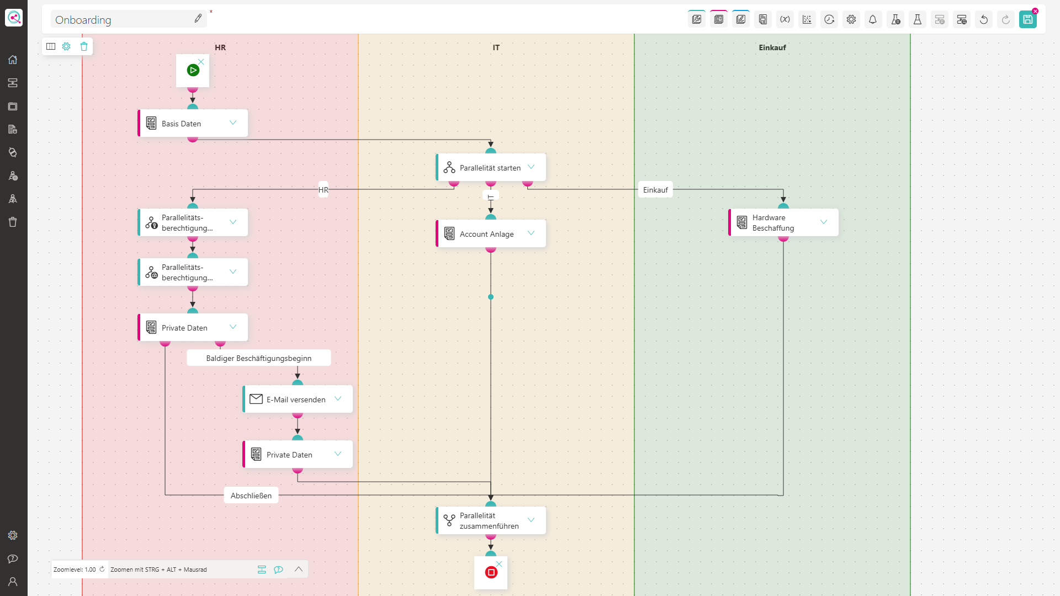Expand the Account Anlage node chevron
This screenshot has width=1060, height=596.
point(531,233)
